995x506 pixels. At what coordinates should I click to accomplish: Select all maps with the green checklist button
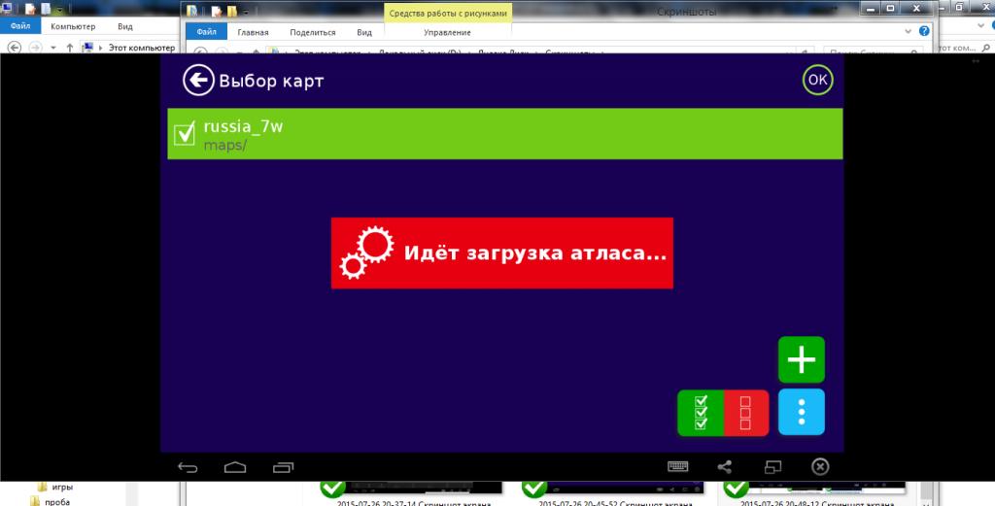(x=701, y=412)
